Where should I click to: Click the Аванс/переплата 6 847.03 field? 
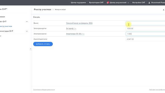click(x=145, y=39)
